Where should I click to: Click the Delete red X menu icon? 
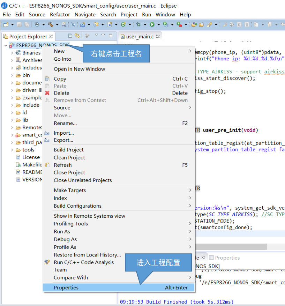pyautogui.click(x=47, y=93)
